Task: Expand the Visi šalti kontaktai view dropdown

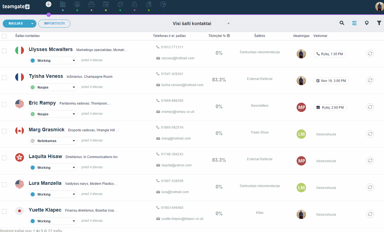Action: pyautogui.click(x=229, y=24)
